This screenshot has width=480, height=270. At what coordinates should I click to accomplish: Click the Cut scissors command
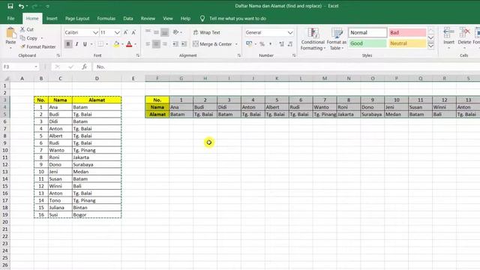27,30
